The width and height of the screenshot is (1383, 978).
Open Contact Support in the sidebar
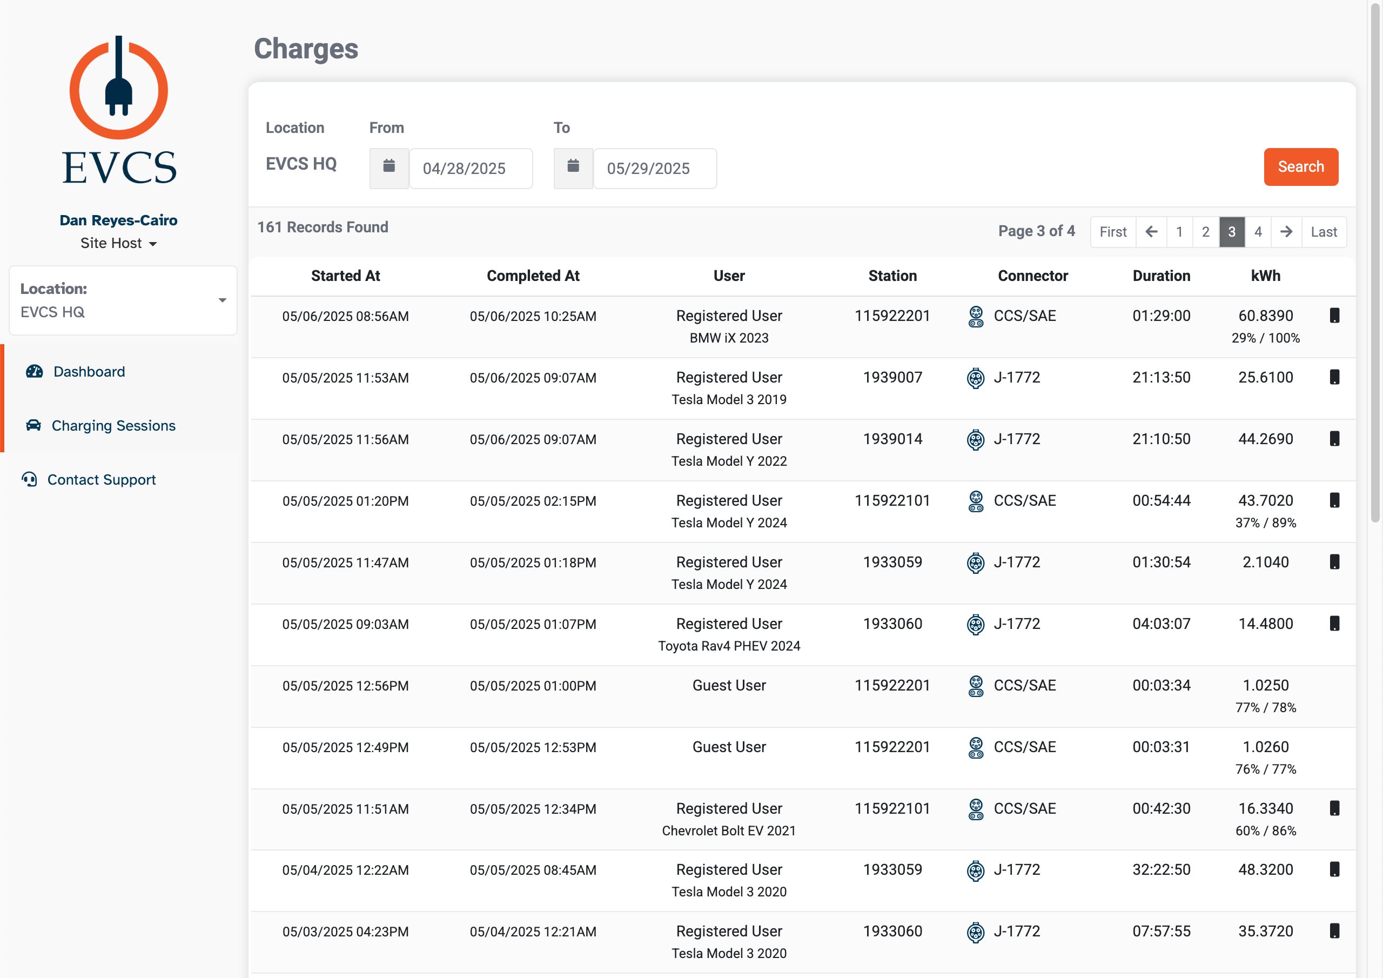(x=101, y=480)
